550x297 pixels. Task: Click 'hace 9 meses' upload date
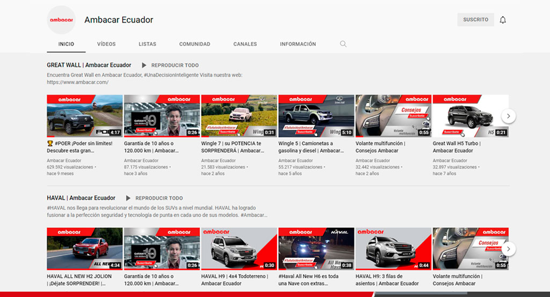coord(60,173)
